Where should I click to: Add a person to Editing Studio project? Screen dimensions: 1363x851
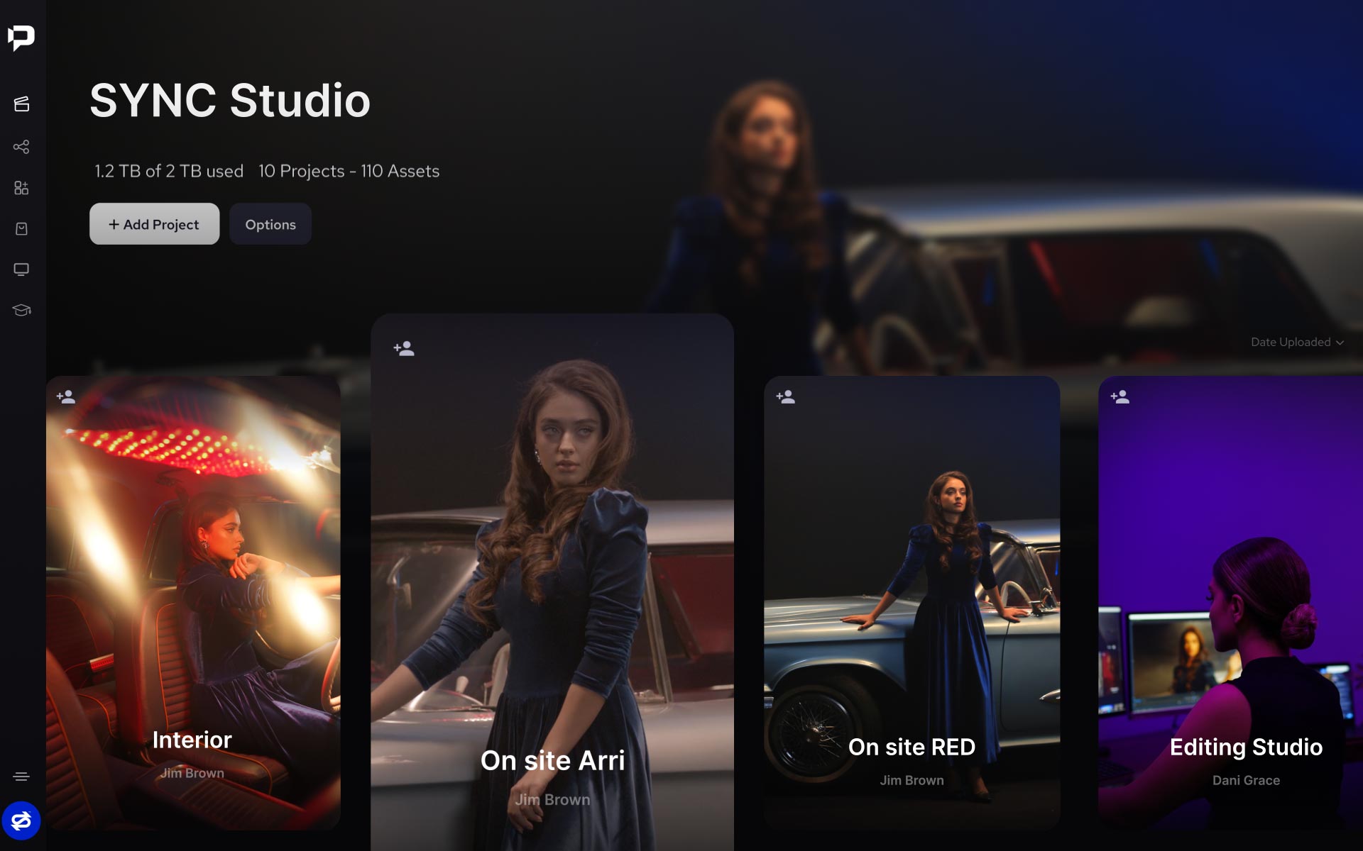click(x=1120, y=397)
